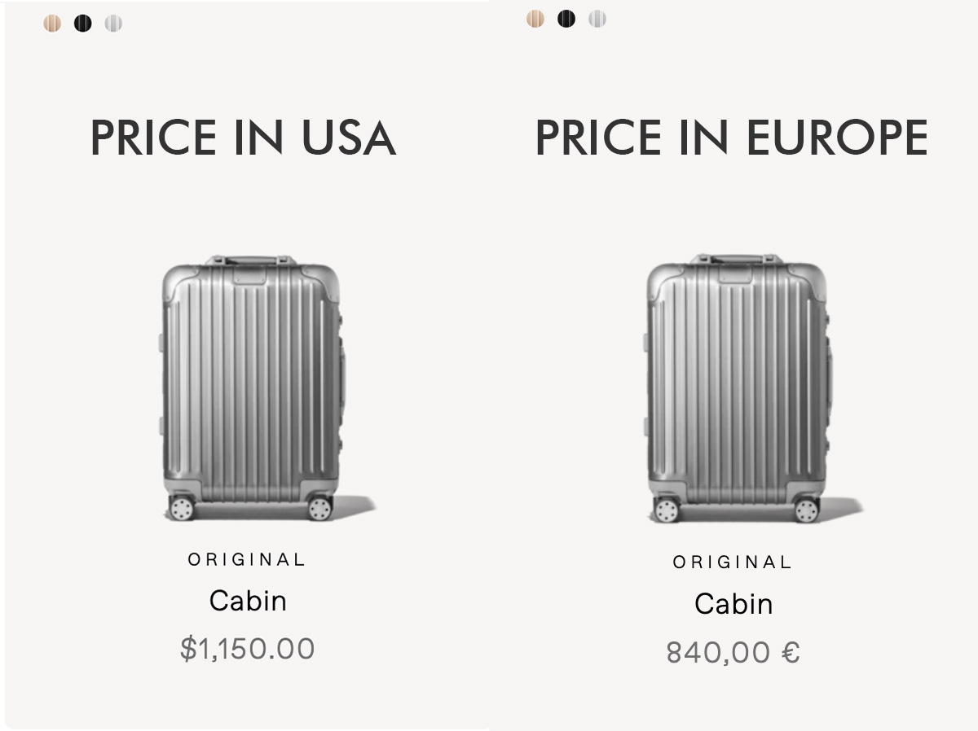This screenshot has height=731, width=978.
Task: Choose the black color swatch in Europe panel
Action: (x=566, y=19)
